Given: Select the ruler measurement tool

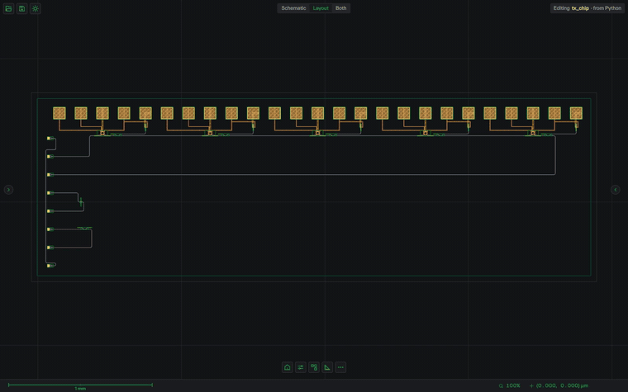Looking at the screenshot, I should pos(327,367).
